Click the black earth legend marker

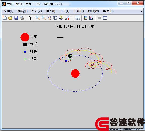point(25,44)
